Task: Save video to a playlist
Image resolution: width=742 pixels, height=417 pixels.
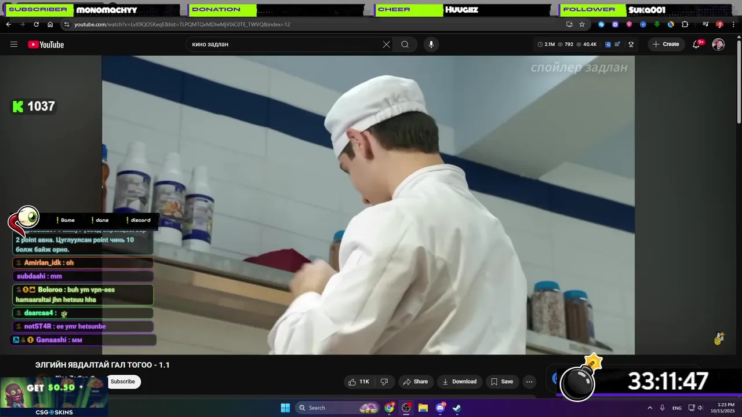Action: coord(502,382)
